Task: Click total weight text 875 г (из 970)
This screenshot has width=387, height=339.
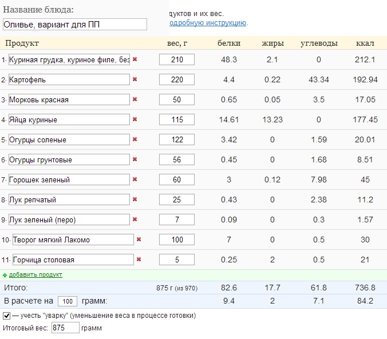Action: 177,288
